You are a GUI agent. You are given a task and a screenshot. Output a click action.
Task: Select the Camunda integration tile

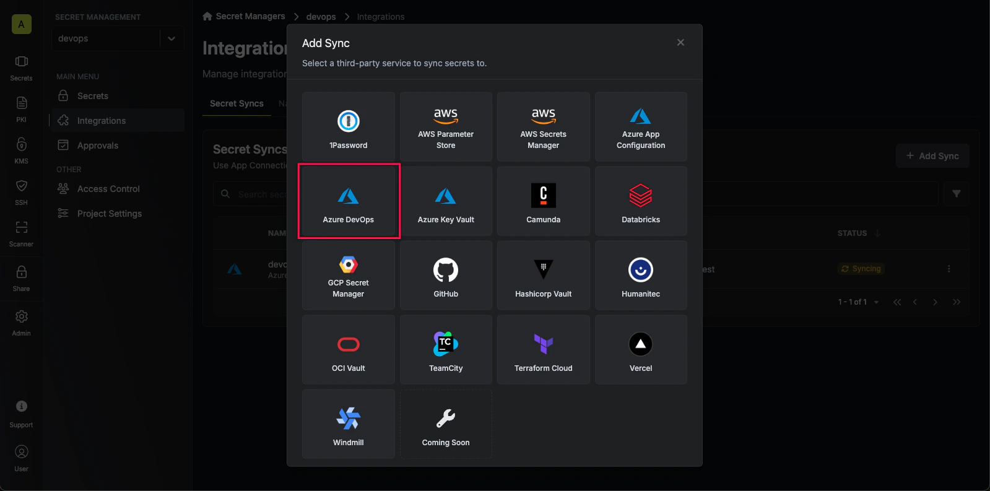pos(544,201)
